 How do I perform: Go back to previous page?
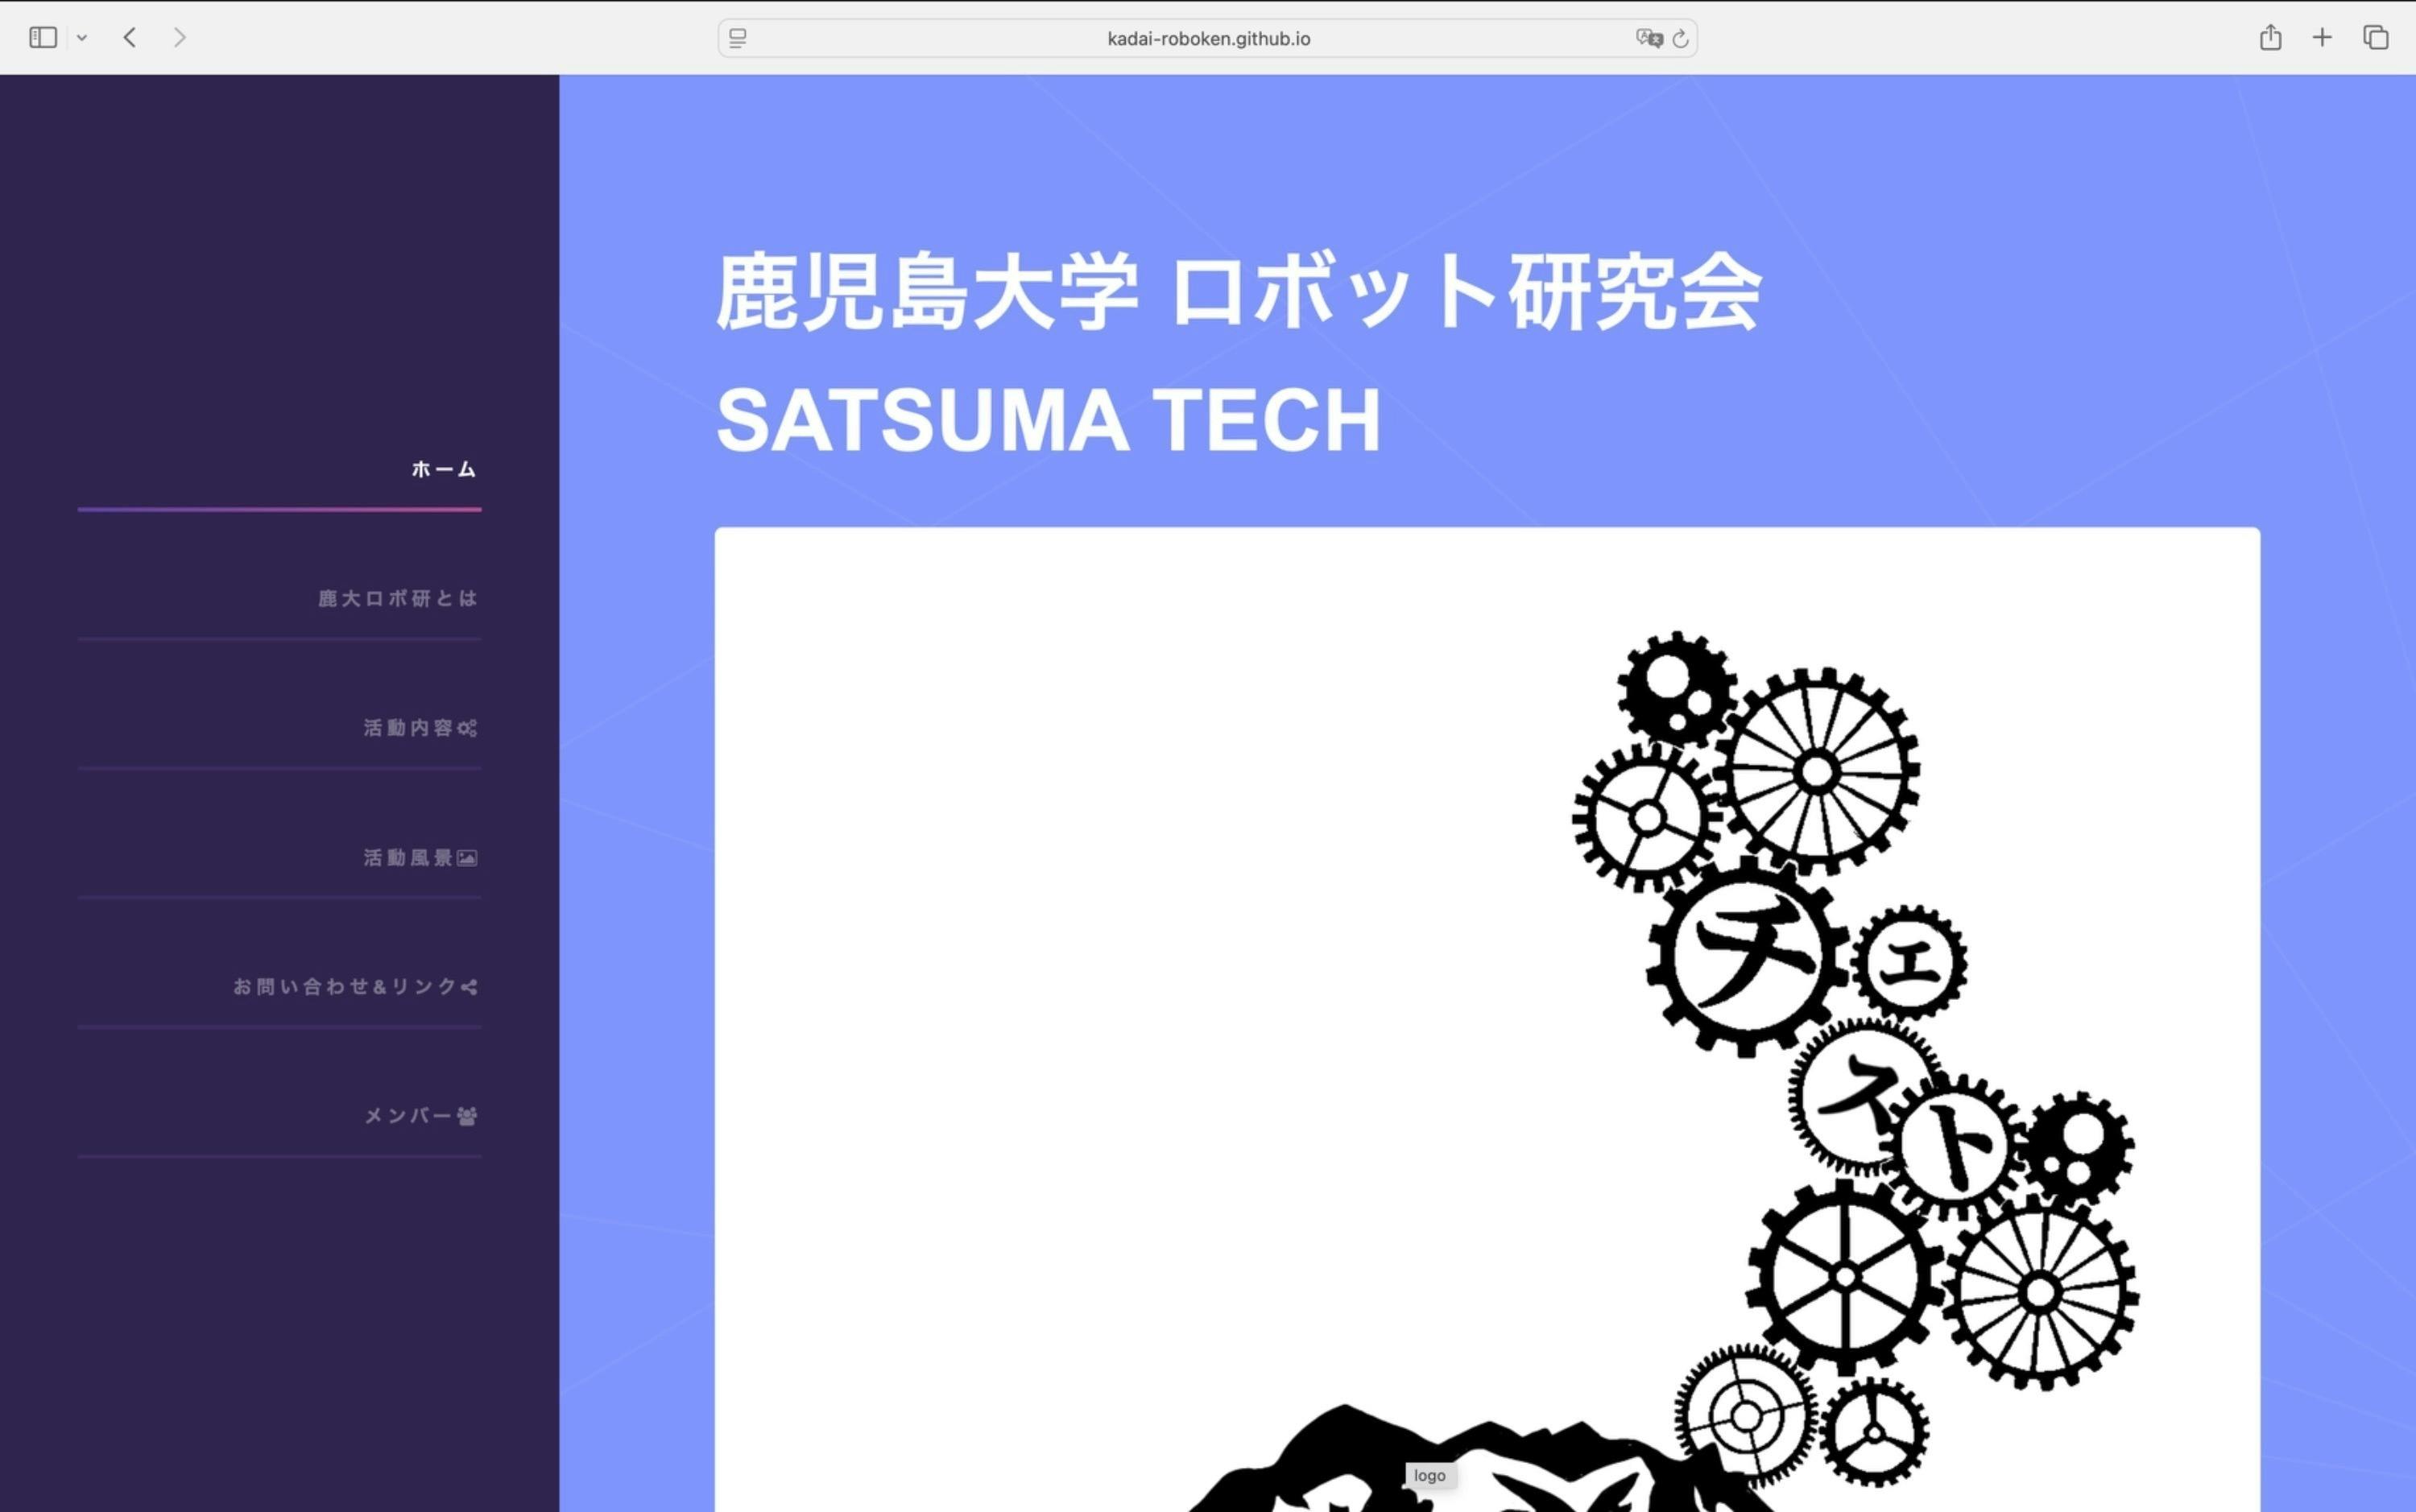tap(130, 38)
